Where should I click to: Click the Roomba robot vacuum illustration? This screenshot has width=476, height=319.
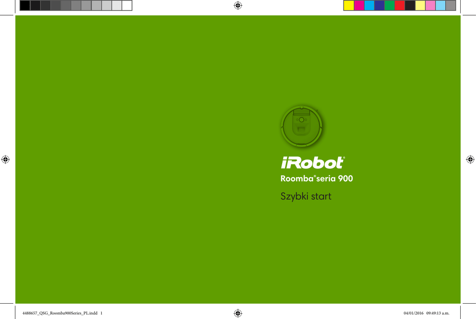(x=302, y=126)
